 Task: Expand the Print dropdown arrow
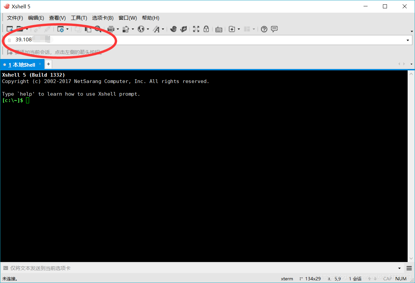tap(118, 29)
